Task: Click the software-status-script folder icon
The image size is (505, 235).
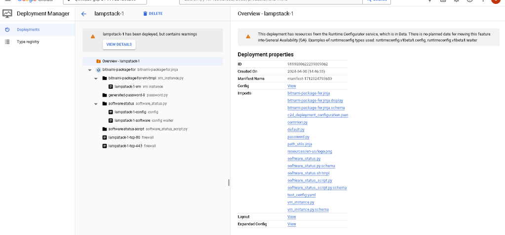Action: tap(105, 129)
